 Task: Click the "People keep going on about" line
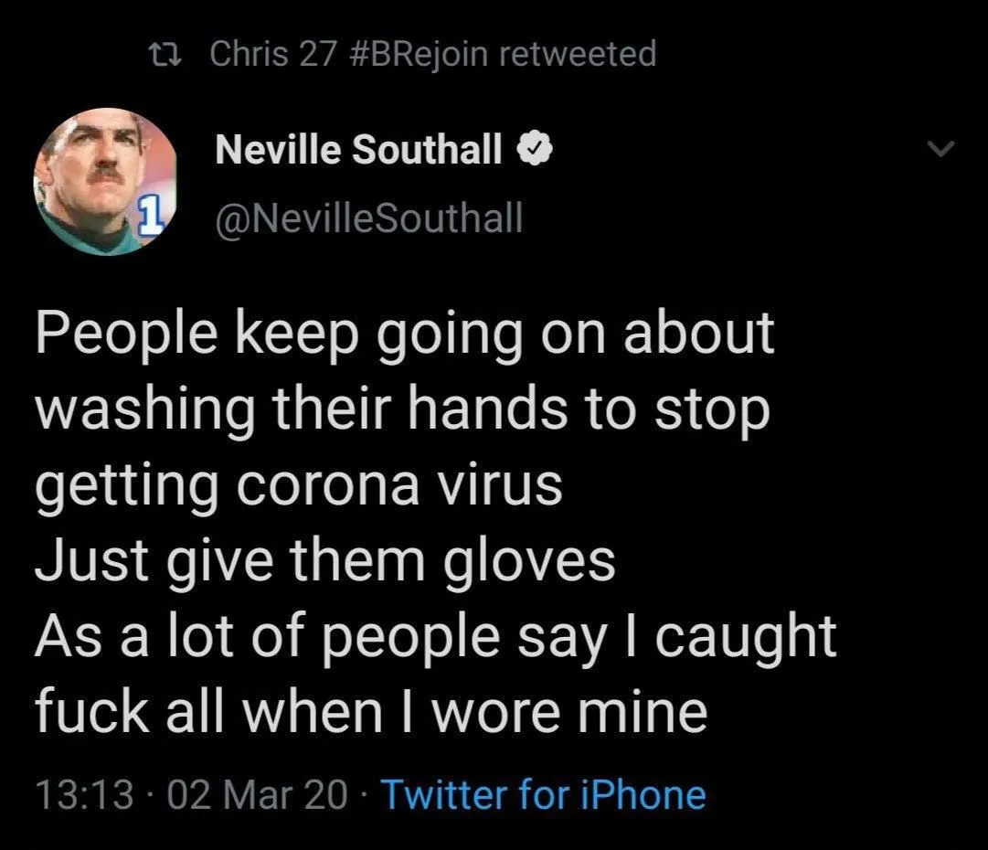pyautogui.click(x=405, y=335)
